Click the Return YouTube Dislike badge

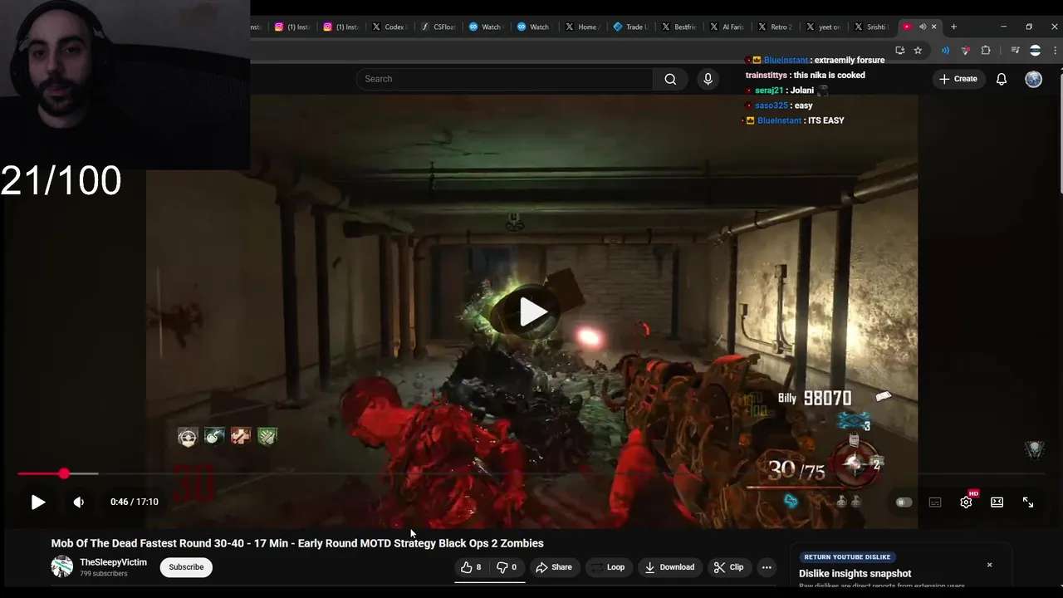coord(847,557)
